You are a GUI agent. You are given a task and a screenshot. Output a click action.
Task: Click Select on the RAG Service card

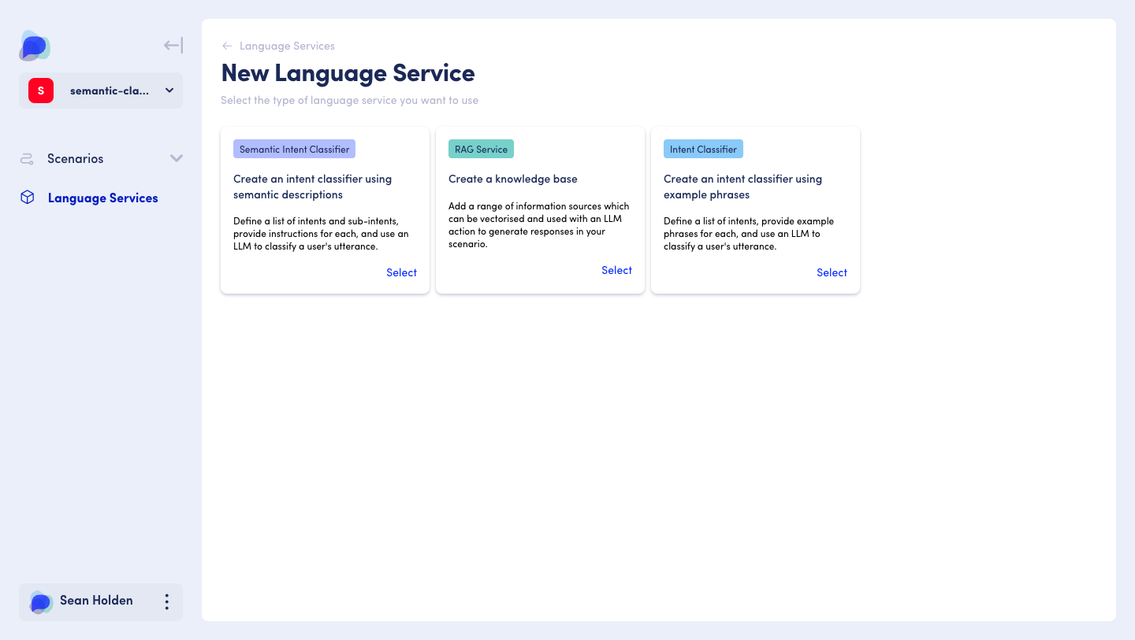pyautogui.click(x=616, y=270)
